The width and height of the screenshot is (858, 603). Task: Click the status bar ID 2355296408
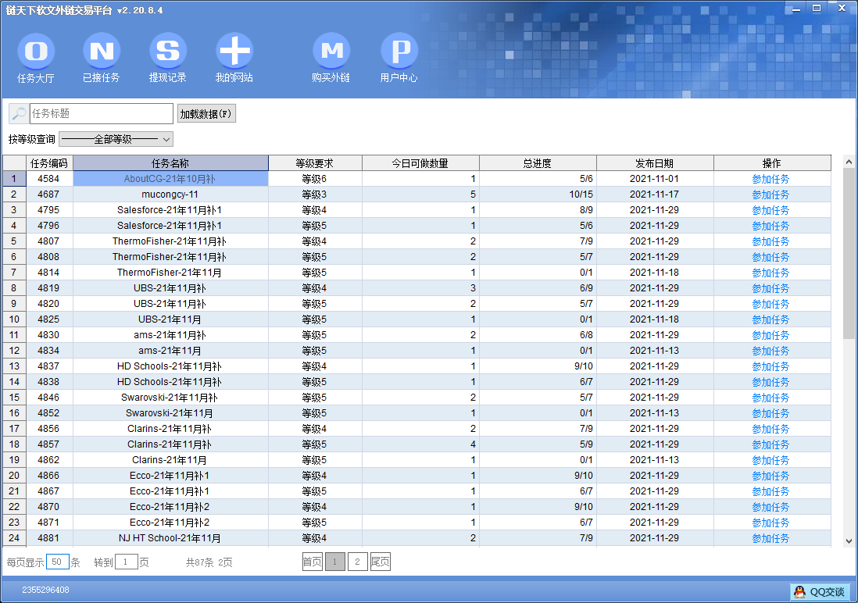coord(46,590)
